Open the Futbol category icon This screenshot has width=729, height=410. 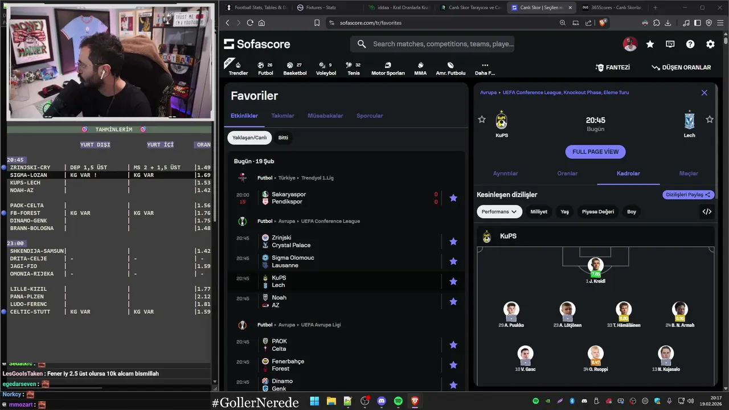coord(265,68)
